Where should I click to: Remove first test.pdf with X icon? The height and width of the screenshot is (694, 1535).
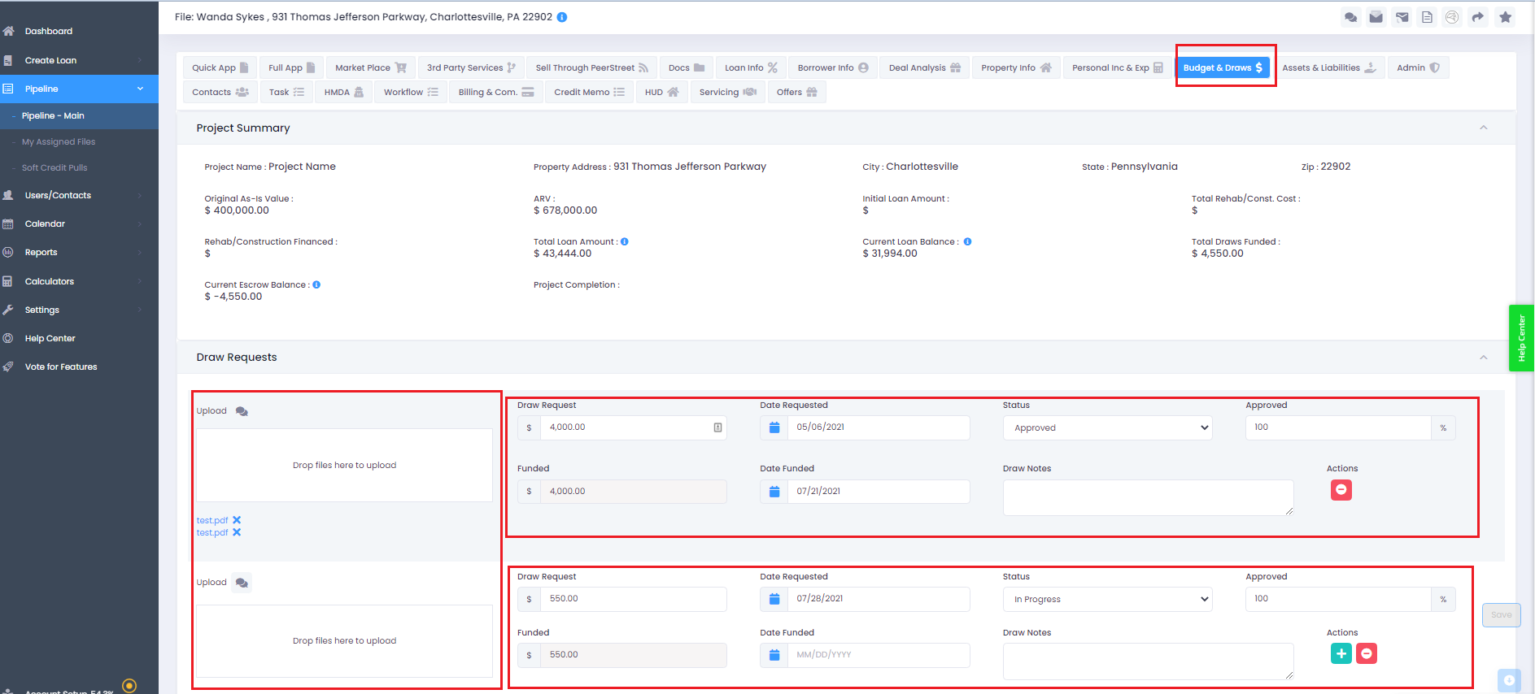coord(237,520)
